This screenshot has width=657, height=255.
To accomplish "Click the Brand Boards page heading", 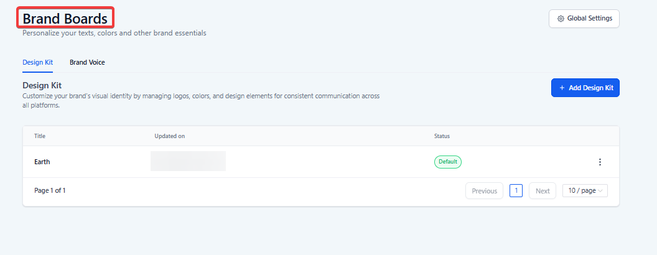I will point(65,19).
